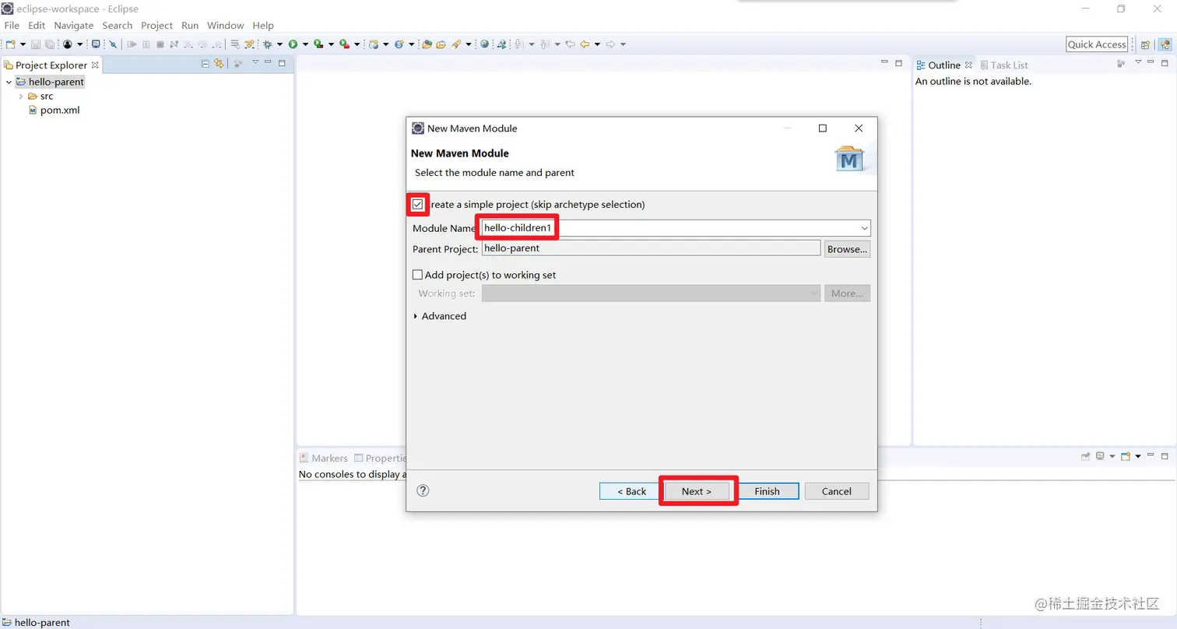Viewport: 1177px width, 629px height.
Task: Open the Navigate menu
Action: click(74, 26)
